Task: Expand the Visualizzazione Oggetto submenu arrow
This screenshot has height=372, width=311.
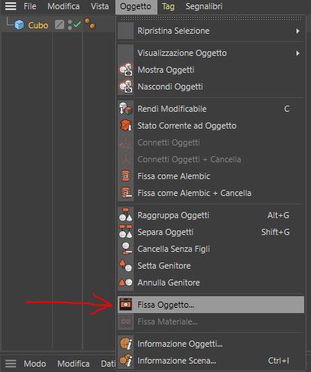Action: (x=297, y=53)
